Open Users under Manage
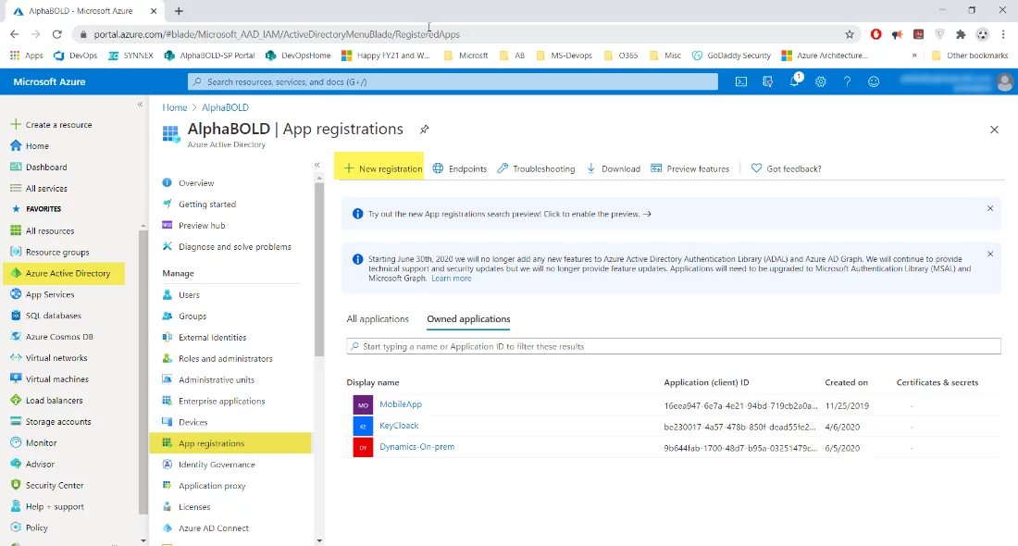The height and width of the screenshot is (546, 1018). click(189, 295)
